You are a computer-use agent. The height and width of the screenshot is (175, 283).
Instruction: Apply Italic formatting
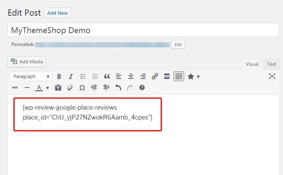tap(71, 76)
